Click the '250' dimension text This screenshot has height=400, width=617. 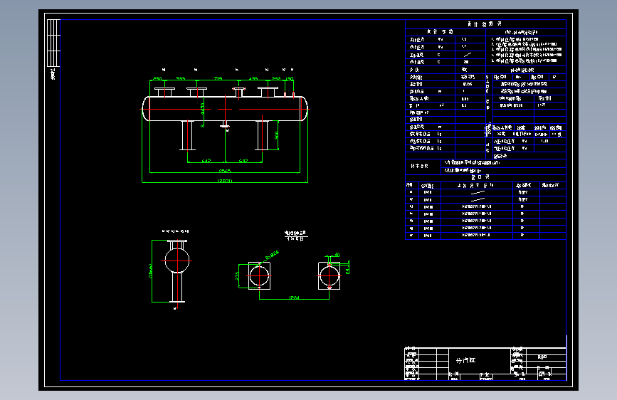tap(157, 78)
